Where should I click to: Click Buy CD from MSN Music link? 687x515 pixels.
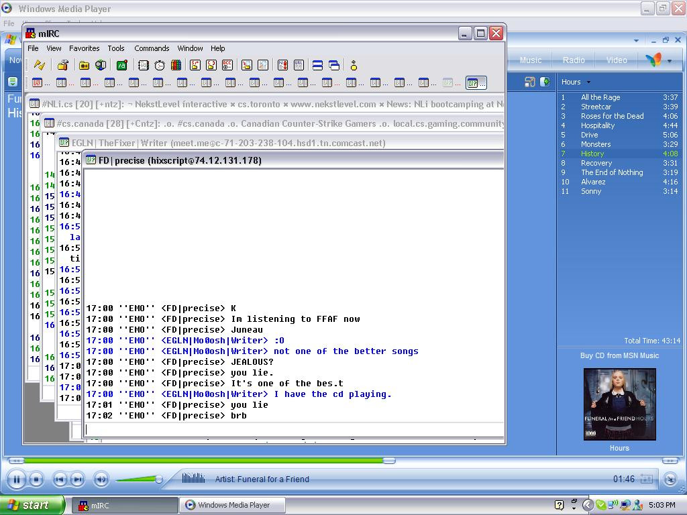(x=619, y=355)
